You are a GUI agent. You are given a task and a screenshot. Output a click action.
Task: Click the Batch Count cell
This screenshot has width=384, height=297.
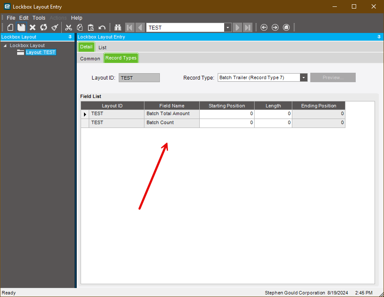pyautogui.click(x=172, y=123)
